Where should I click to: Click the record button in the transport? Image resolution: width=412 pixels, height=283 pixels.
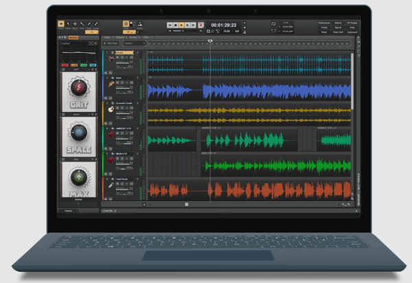[201, 25]
